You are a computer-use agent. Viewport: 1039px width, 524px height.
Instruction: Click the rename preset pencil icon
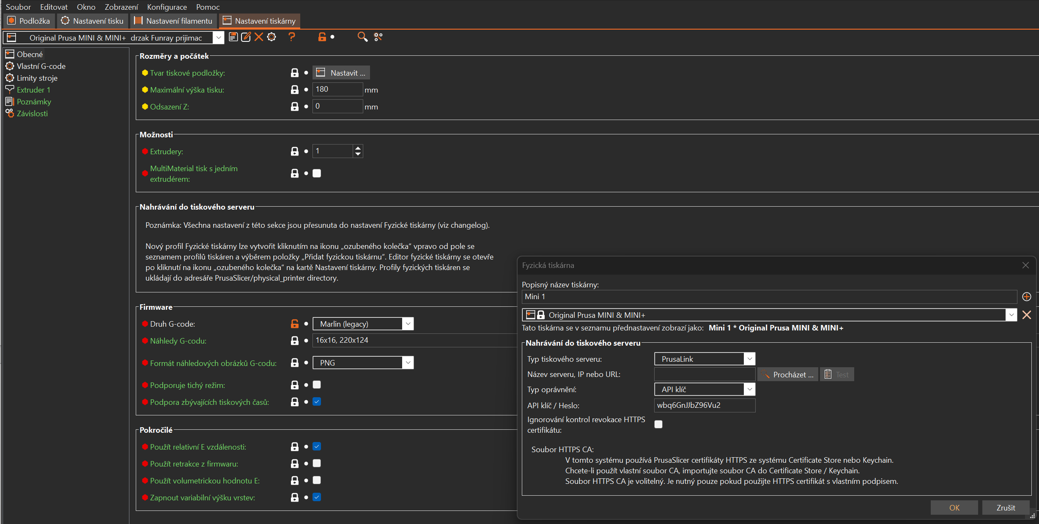[x=246, y=37]
